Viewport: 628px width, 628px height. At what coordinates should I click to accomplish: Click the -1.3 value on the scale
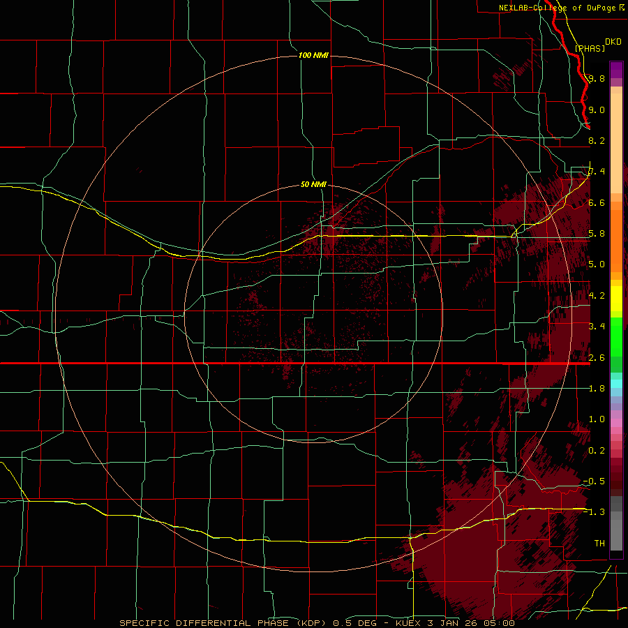pos(594,512)
